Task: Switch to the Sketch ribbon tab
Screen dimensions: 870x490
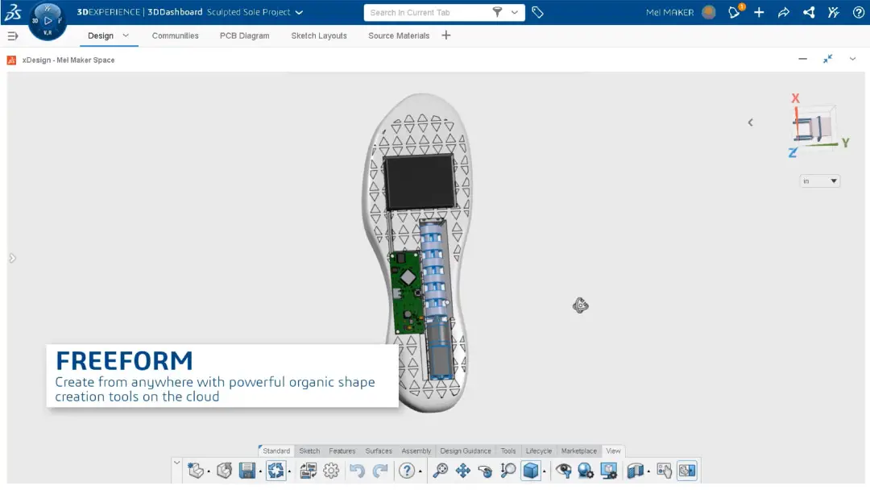Action: 309,451
